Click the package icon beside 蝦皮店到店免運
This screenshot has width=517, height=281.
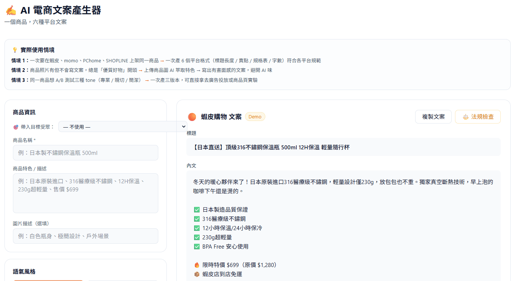[197, 274]
